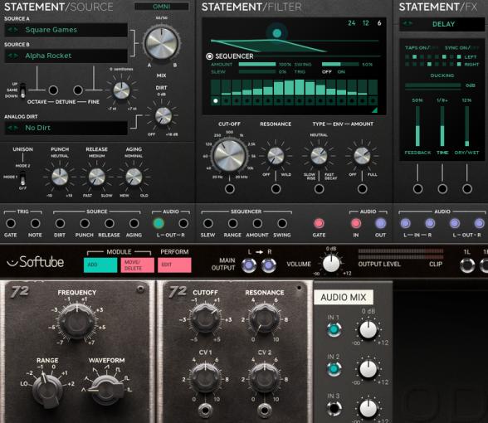Select the 6 dB filter slope
Screen dimensions: 488x423
(x=379, y=23)
